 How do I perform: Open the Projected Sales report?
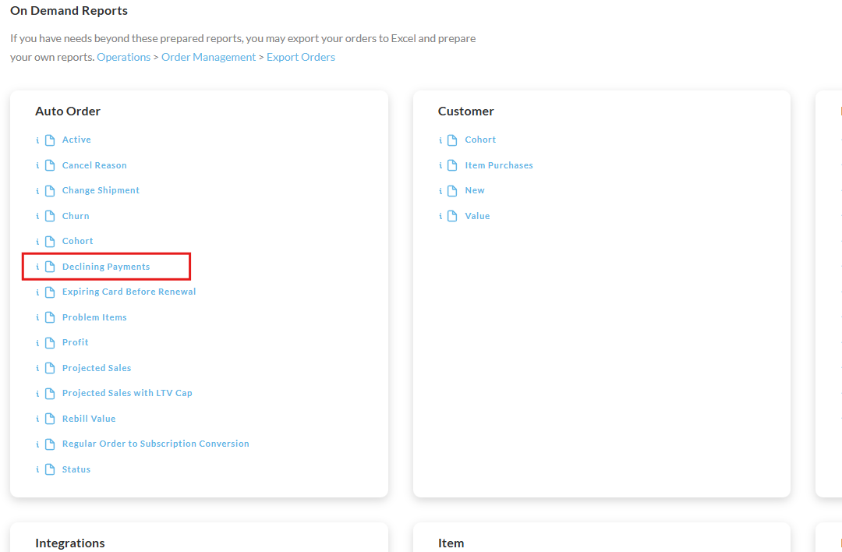pos(97,368)
